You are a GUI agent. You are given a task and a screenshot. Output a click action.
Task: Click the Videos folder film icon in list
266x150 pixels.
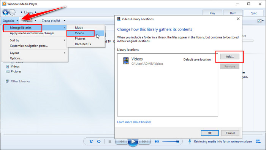coord(126,61)
